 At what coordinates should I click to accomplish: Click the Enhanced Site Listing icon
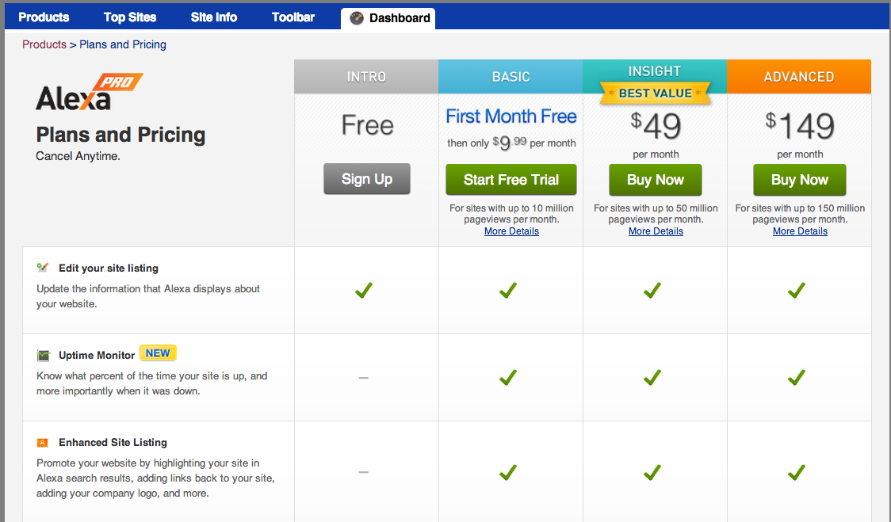click(43, 443)
